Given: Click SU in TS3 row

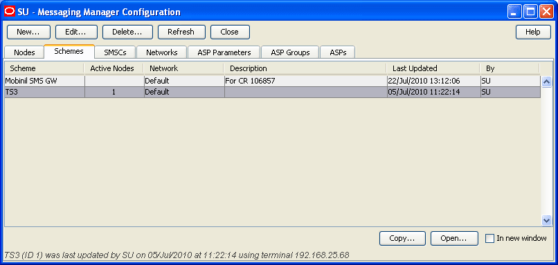Looking at the screenshot, I should pos(486,92).
